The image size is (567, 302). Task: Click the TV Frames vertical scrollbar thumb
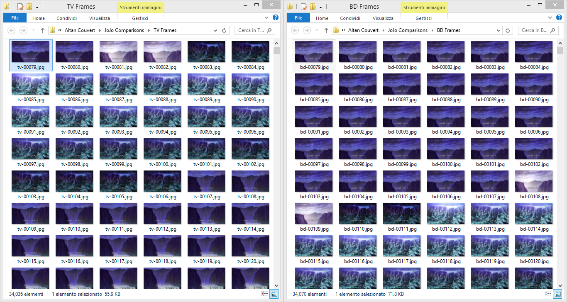pyautogui.click(x=277, y=51)
